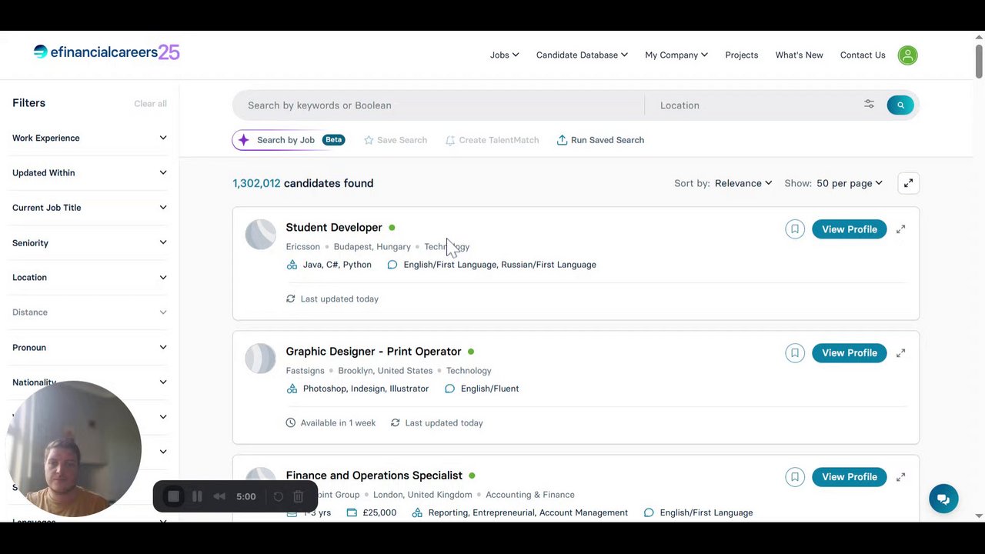Open Finance and Operations Specialist title
The width and height of the screenshot is (985, 554).
coord(374,476)
